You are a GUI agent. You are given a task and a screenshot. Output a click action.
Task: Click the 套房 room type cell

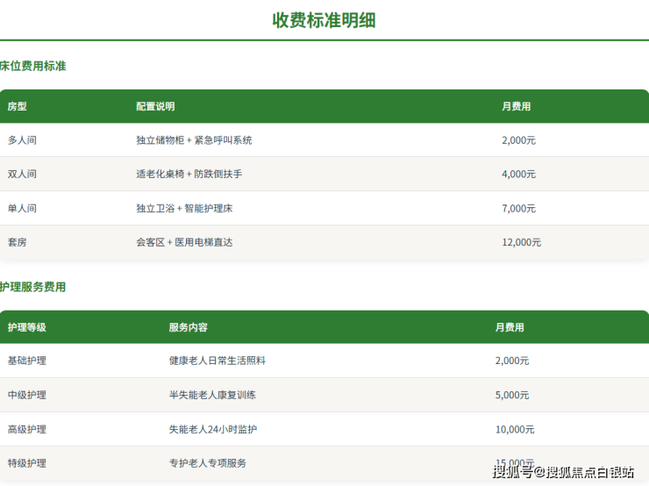(18, 242)
